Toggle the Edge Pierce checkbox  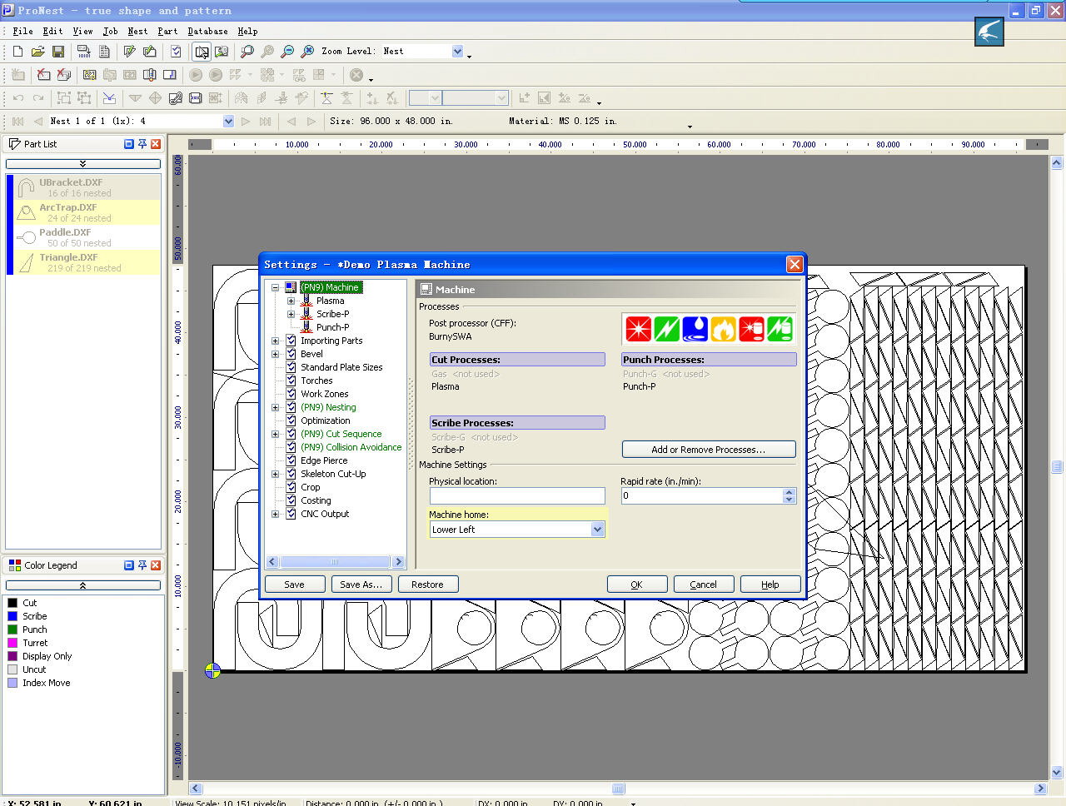[x=291, y=460]
